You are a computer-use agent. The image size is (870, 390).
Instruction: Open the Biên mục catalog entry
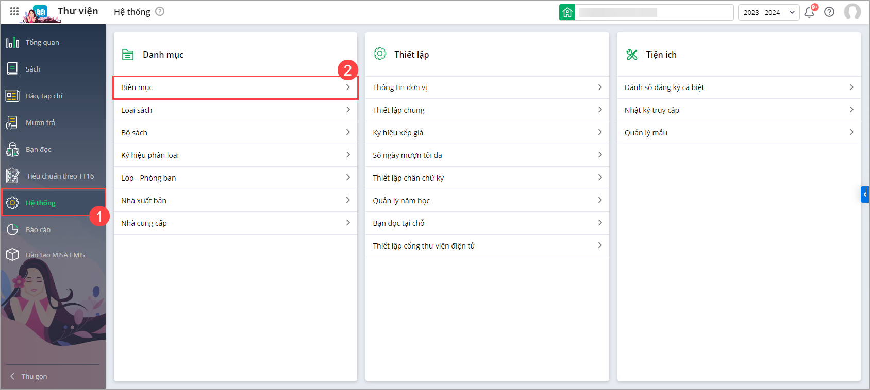click(235, 87)
